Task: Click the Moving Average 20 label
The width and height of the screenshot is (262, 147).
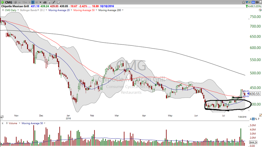Action: (59, 10)
